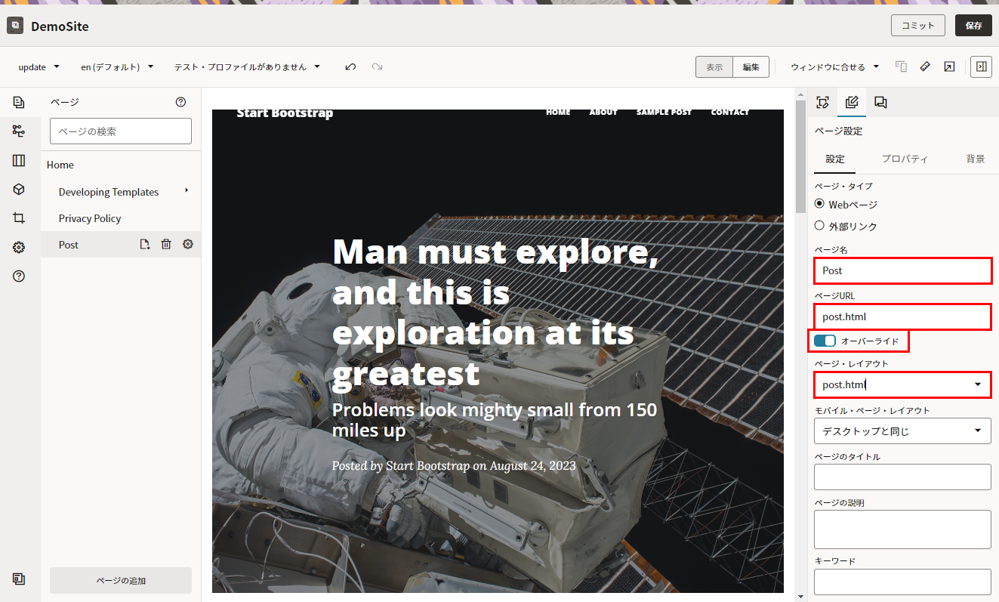Switch to display view mode
This screenshot has width=999, height=602.
coord(714,66)
